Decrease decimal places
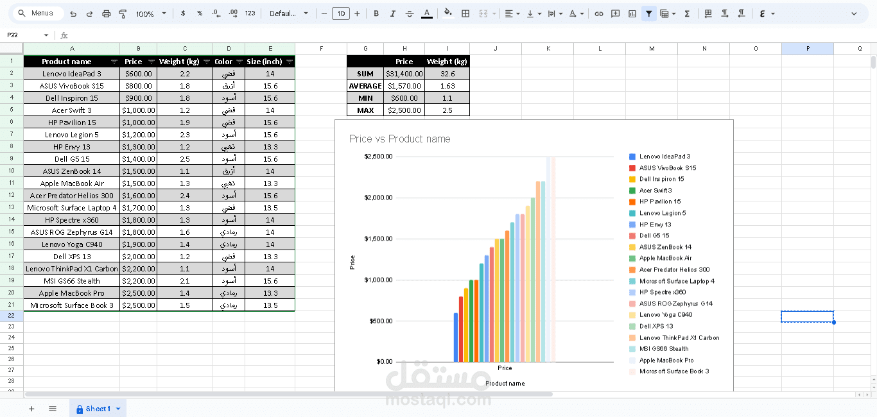Screen dimensions: 877x417 (x=216, y=13)
